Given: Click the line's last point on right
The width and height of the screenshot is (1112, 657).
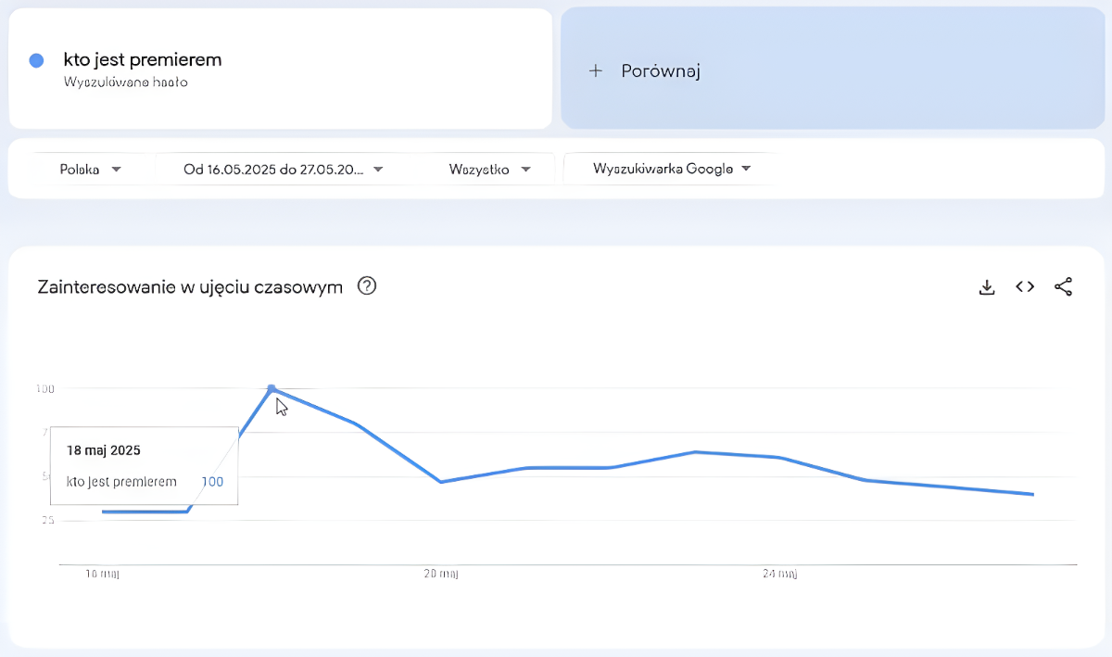Looking at the screenshot, I should (1032, 494).
